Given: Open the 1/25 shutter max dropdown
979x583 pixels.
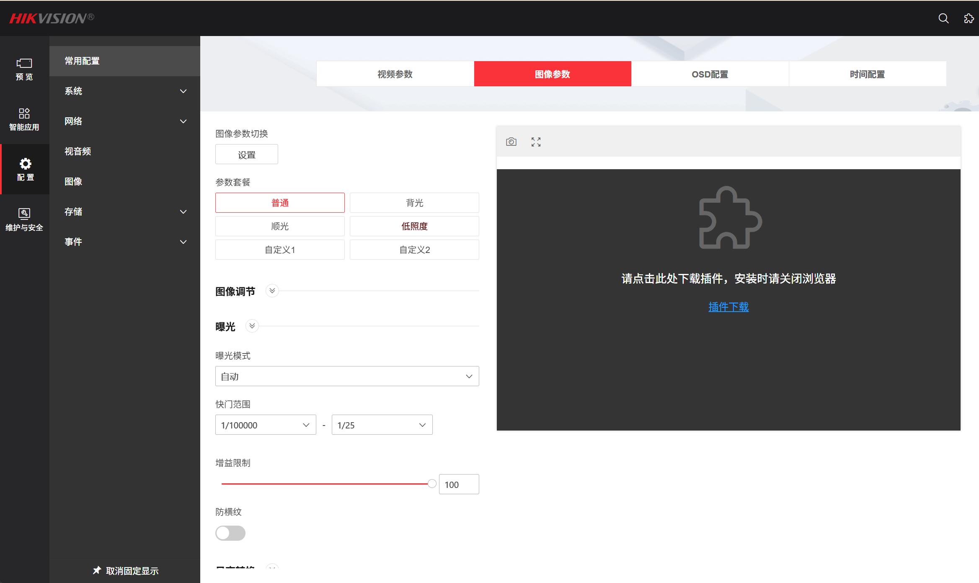Looking at the screenshot, I should pos(382,425).
